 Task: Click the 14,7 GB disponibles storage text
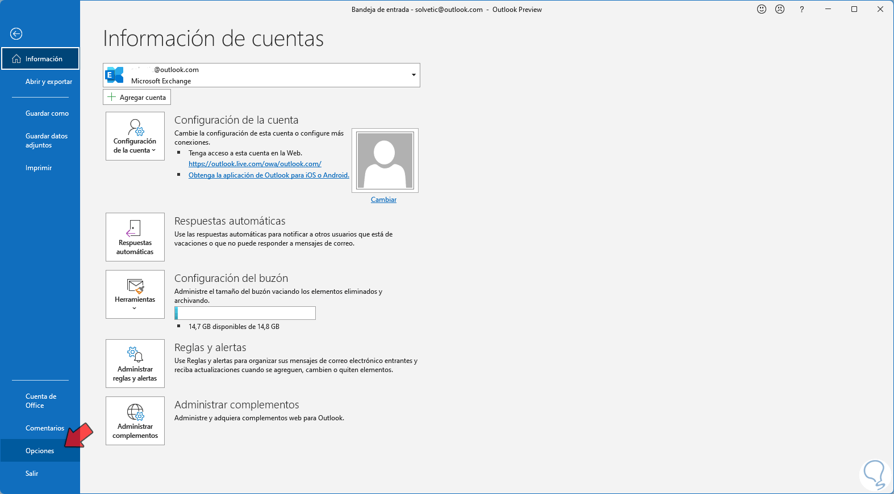tap(234, 327)
